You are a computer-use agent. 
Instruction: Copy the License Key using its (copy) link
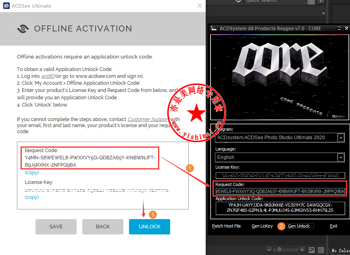(32, 197)
